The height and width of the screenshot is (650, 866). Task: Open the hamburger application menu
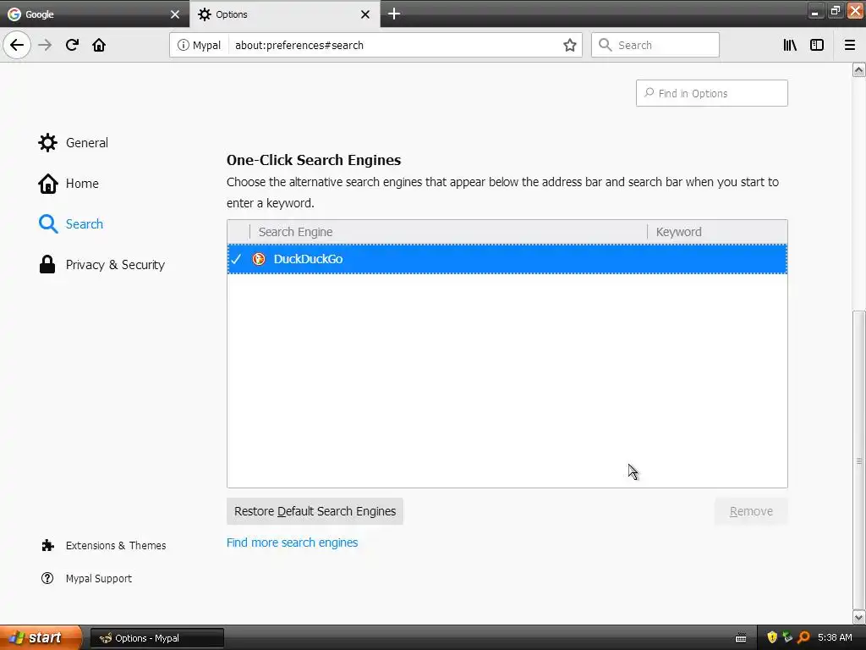[849, 45]
